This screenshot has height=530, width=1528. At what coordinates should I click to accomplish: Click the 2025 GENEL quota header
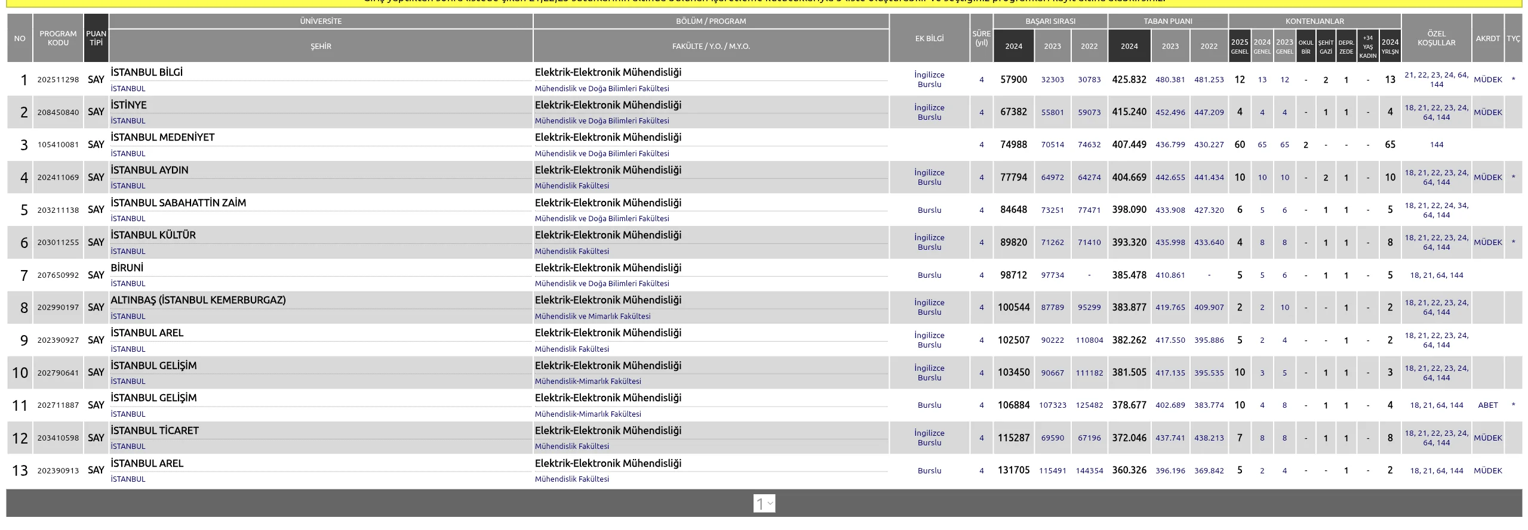[x=1240, y=46]
